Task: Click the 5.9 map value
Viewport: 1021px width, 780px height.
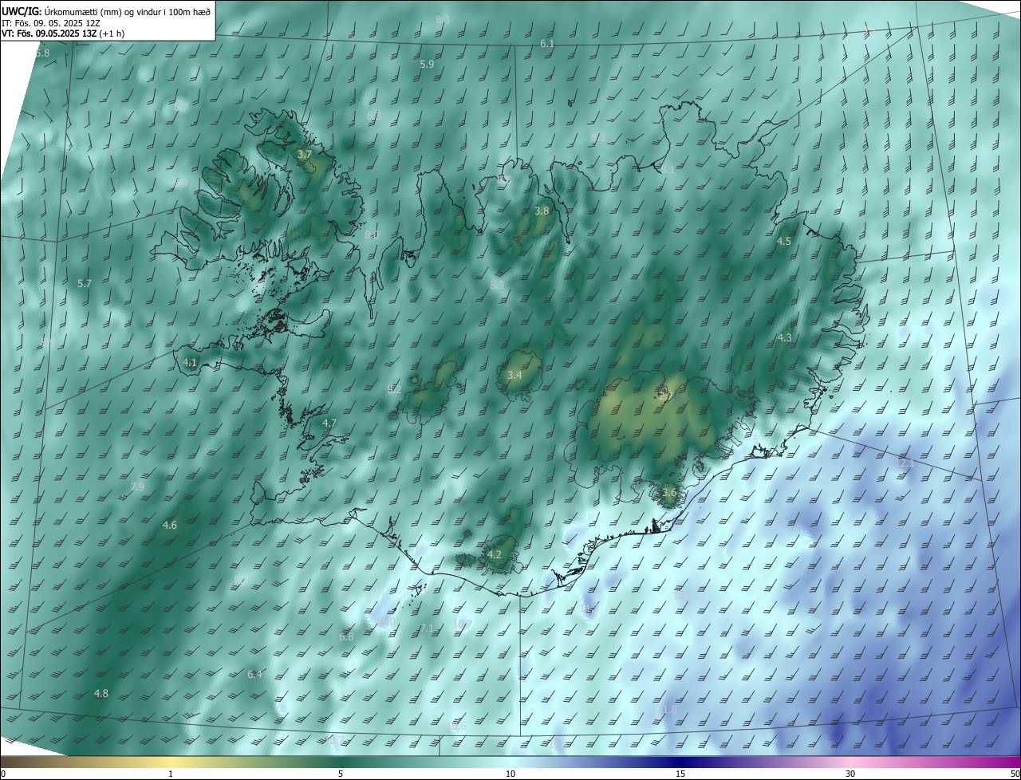Action: (x=427, y=64)
